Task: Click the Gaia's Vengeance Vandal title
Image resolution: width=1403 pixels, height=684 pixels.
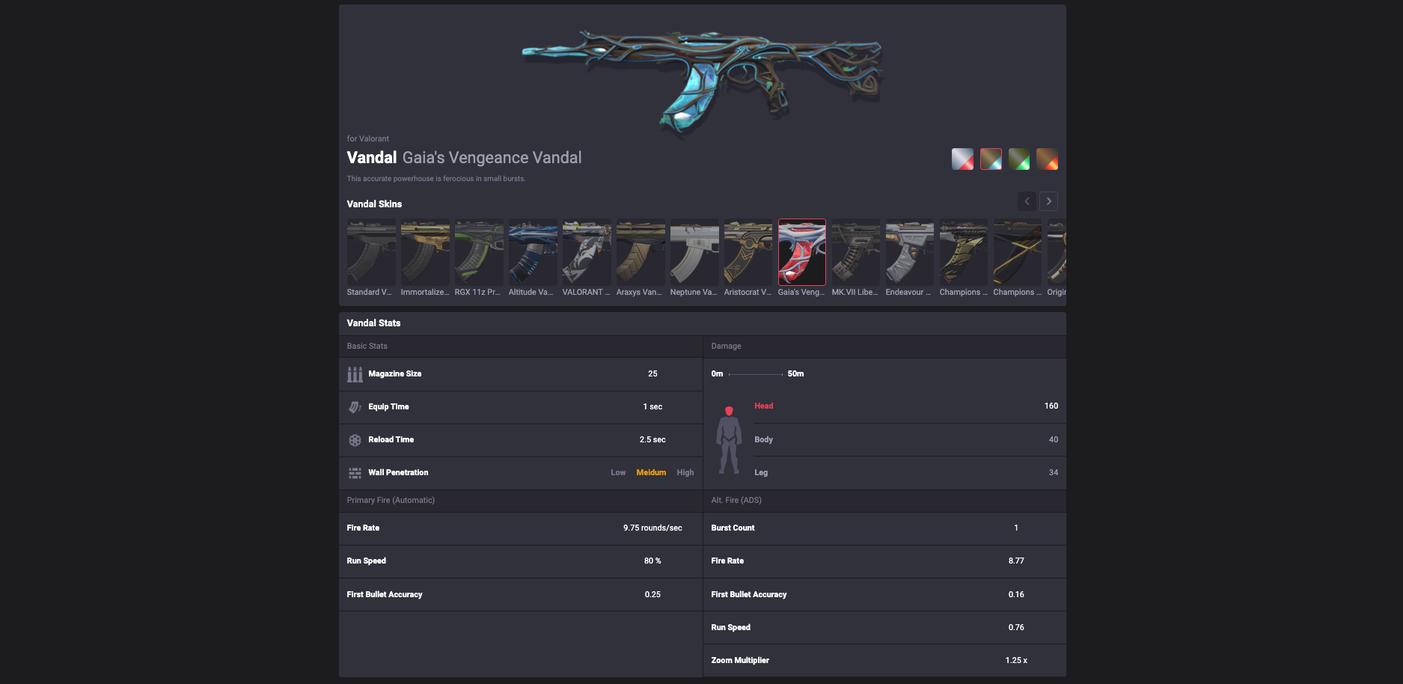Action: click(492, 158)
